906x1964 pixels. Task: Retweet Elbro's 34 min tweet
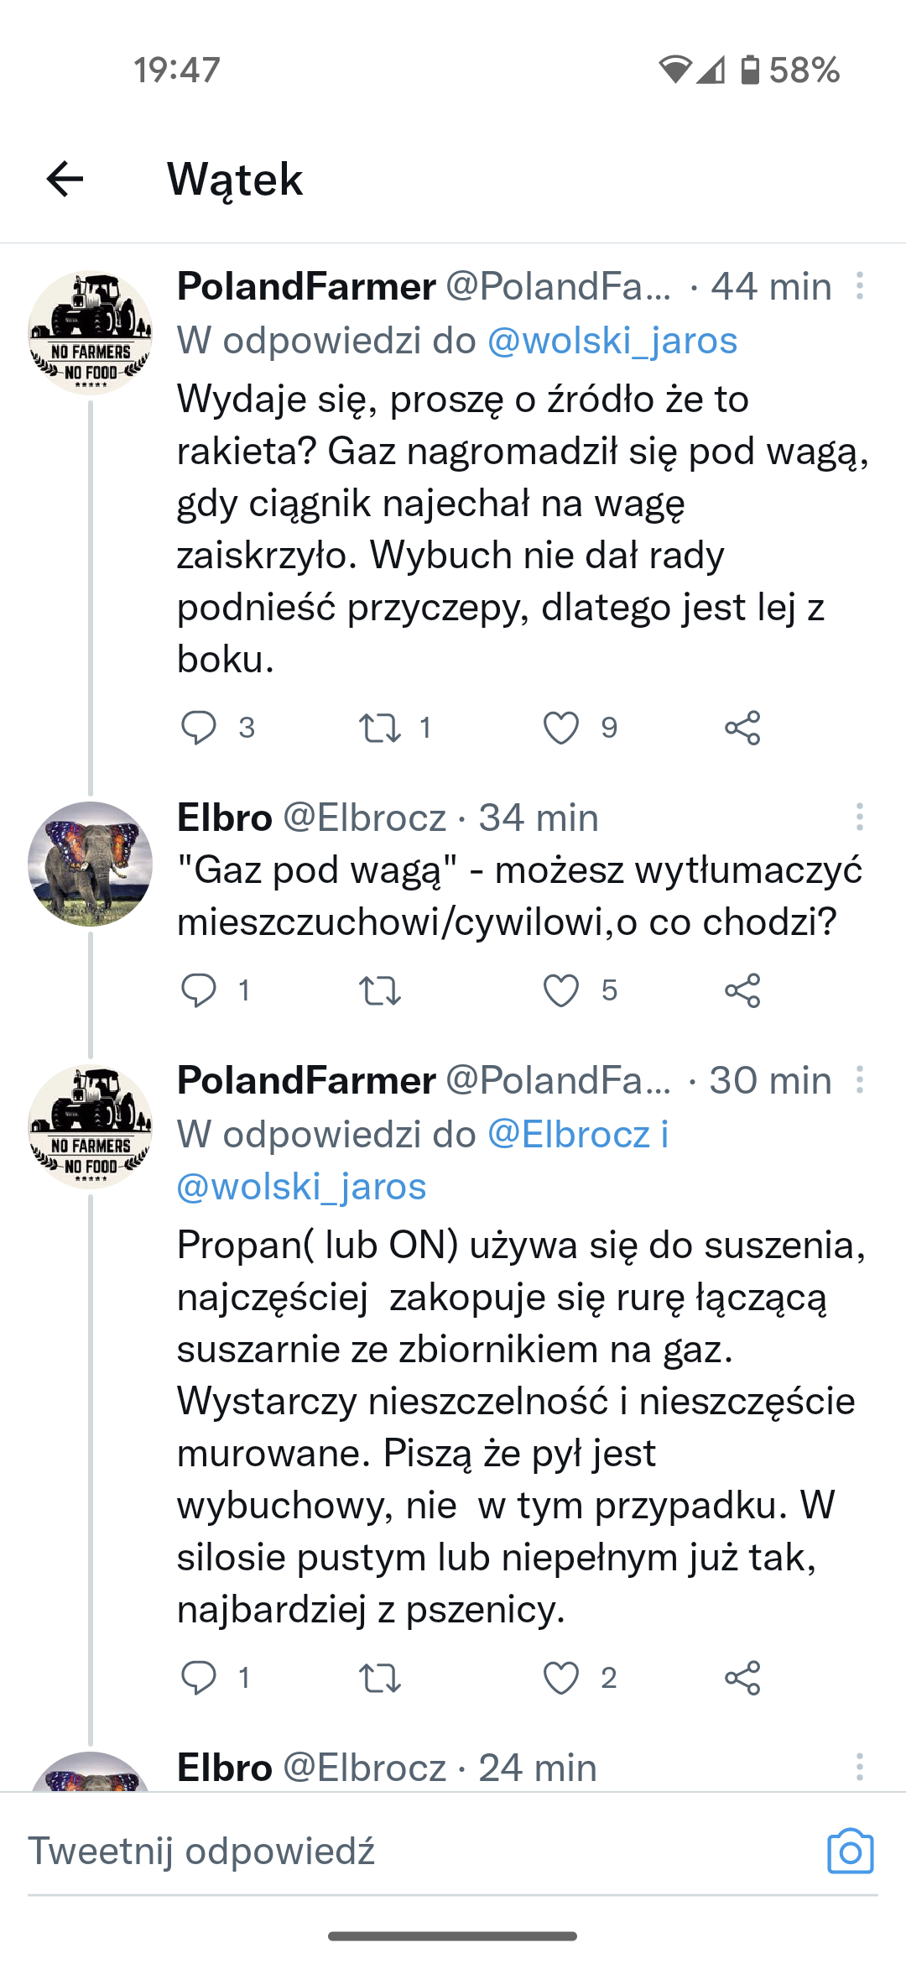(x=380, y=990)
